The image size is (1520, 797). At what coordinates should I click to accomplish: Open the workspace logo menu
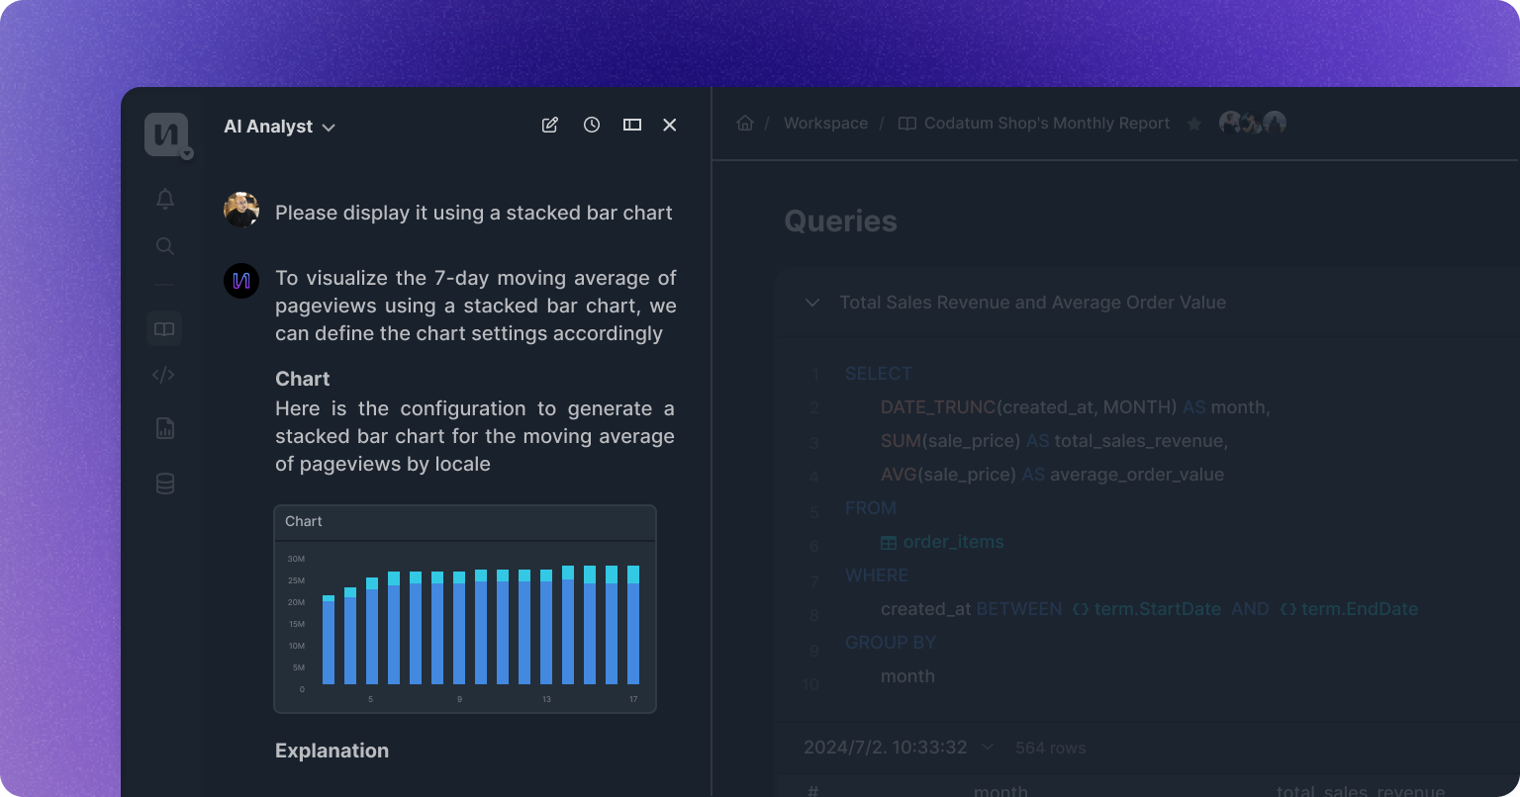tap(165, 134)
